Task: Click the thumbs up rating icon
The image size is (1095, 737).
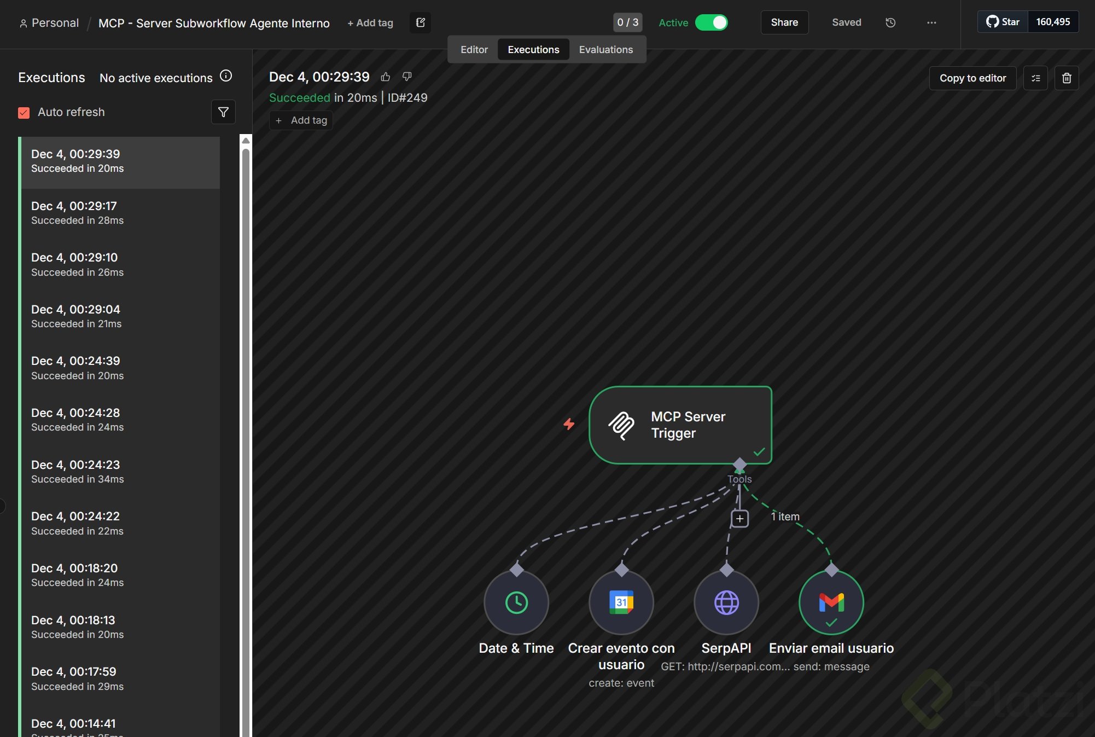Action: click(386, 77)
